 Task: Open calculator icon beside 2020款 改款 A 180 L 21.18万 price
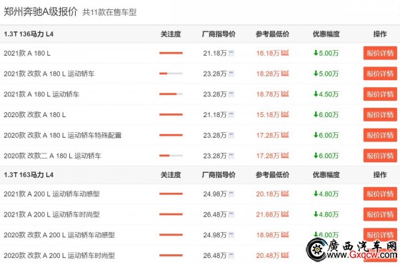pos(231,114)
